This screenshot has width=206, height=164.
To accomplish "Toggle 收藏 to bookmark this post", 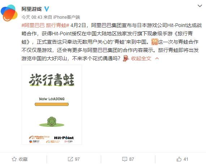I will click(x=20, y=159).
